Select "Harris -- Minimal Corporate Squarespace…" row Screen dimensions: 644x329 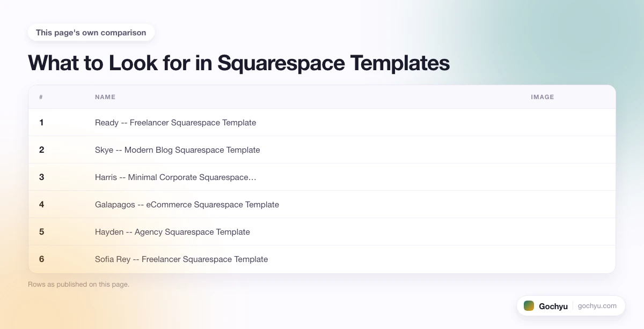click(x=322, y=177)
